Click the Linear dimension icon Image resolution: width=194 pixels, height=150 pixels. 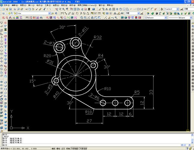click(x=62, y=13)
